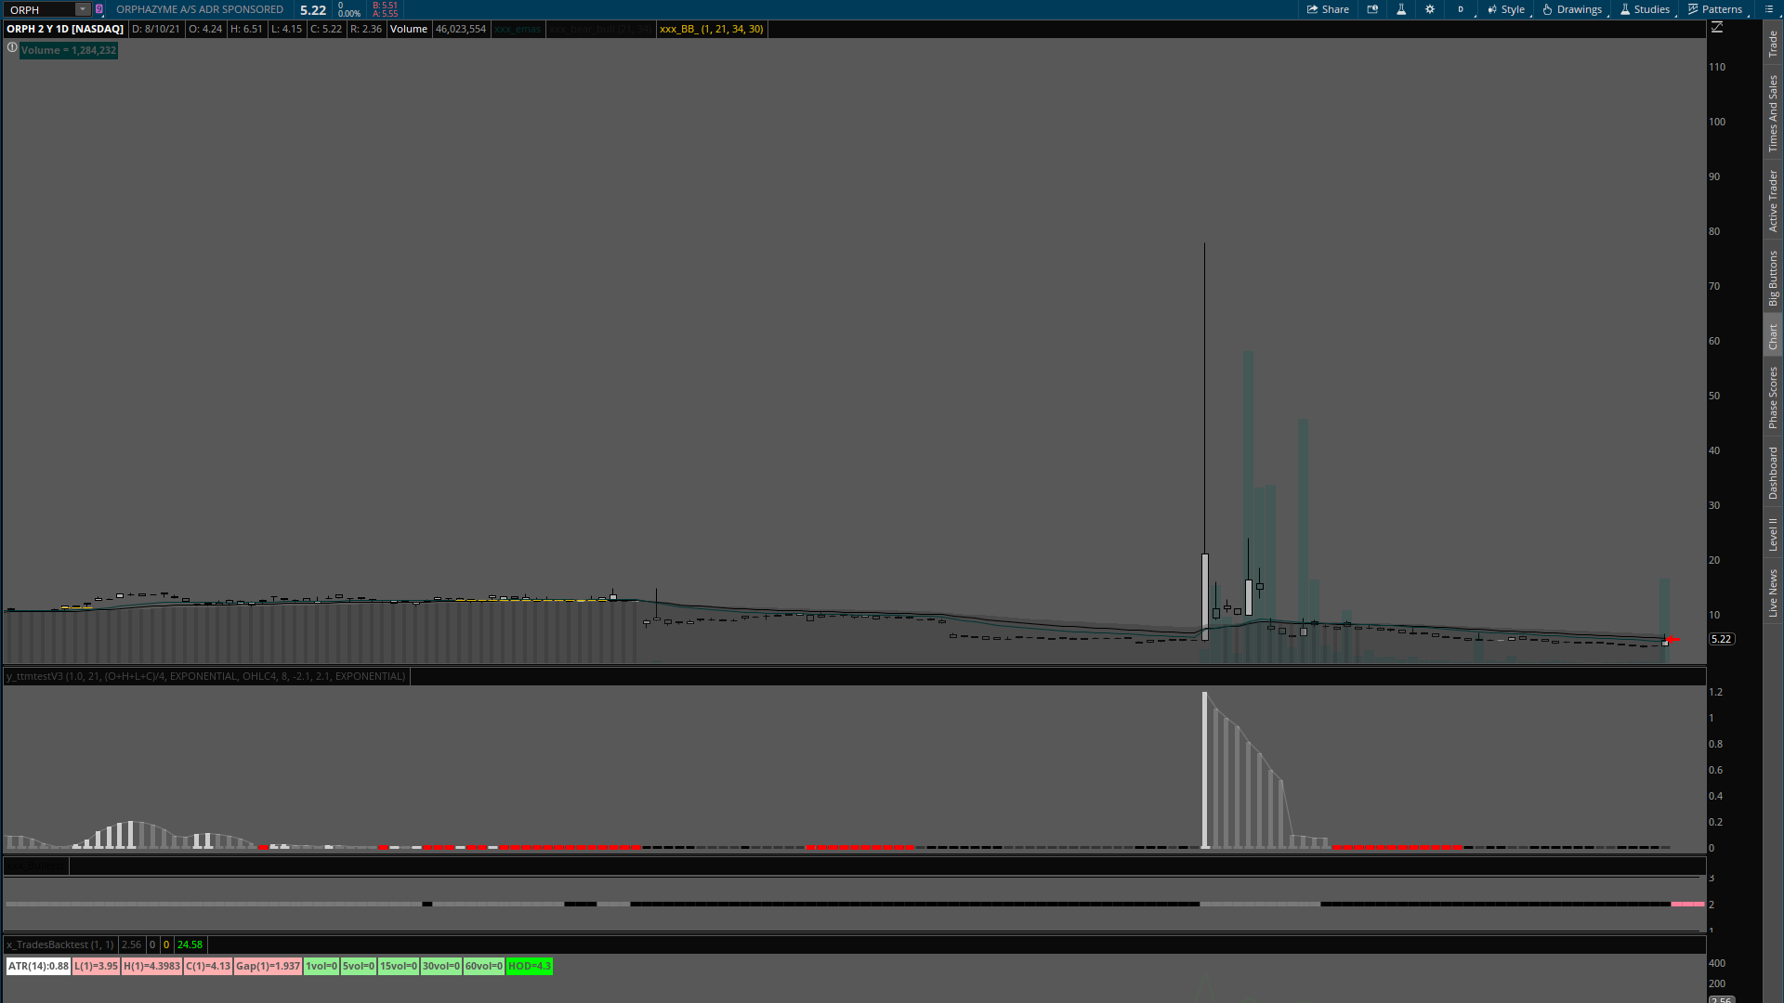Image resolution: width=1784 pixels, height=1003 pixels.
Task: Open the Times And Sales sidebar tab
Action: tap(1773, 113)
